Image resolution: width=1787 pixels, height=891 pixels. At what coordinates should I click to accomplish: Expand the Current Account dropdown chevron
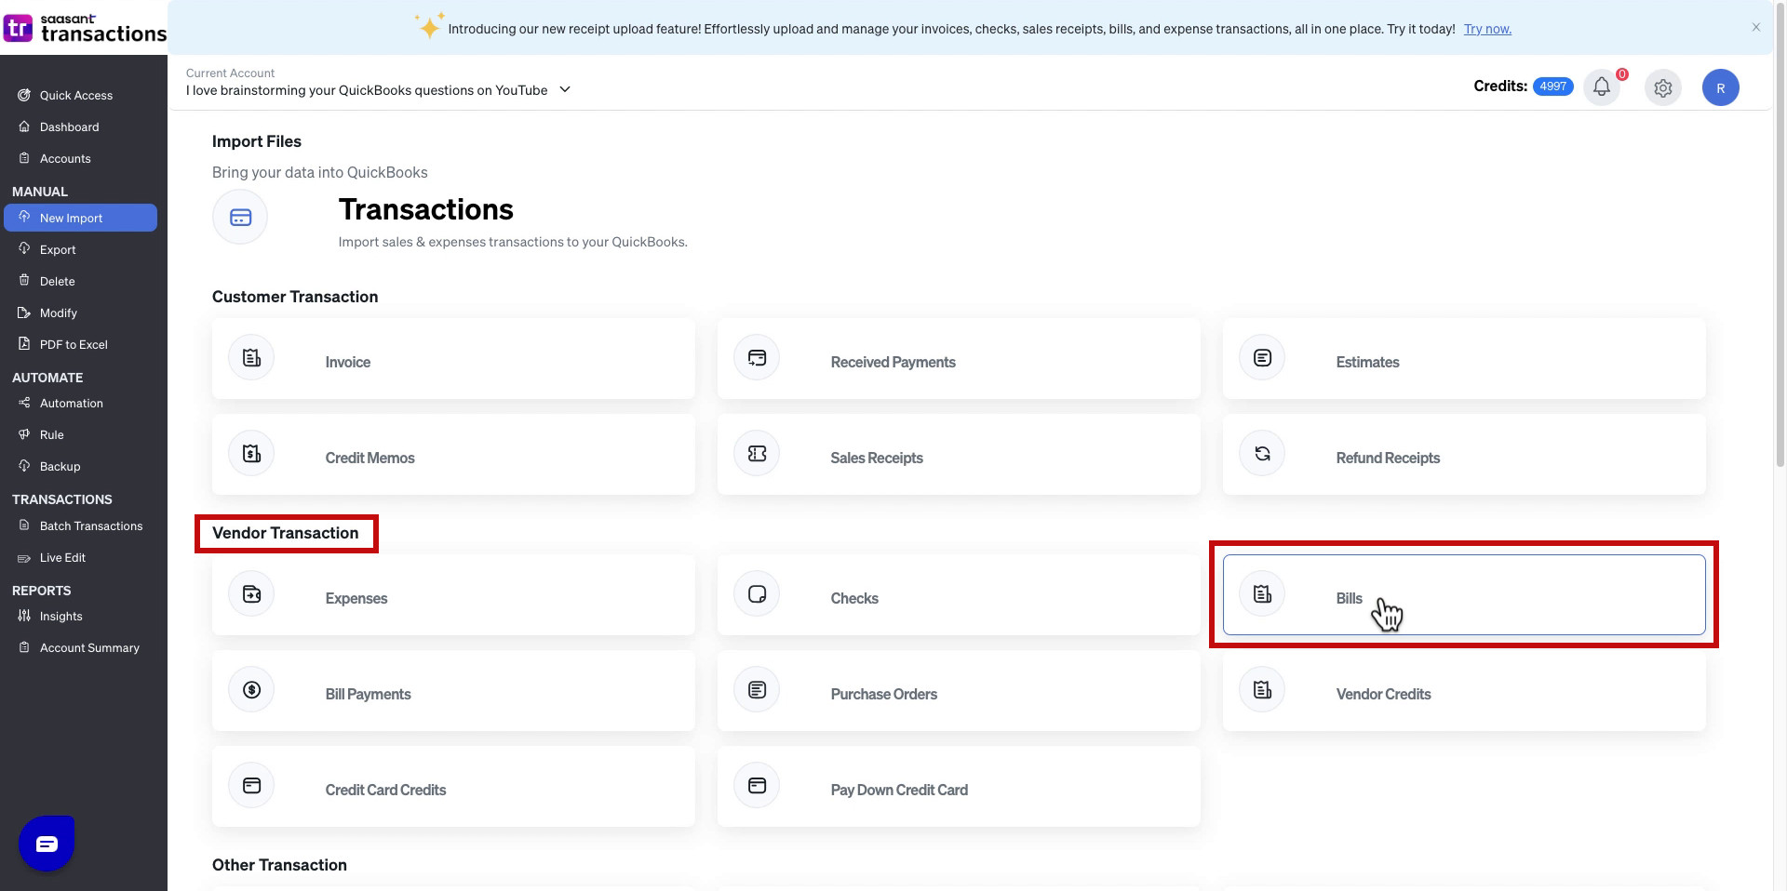(565, 90)
